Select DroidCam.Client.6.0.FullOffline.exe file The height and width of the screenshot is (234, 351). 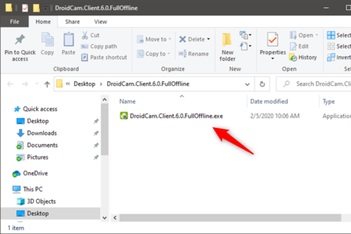[171, 116]
